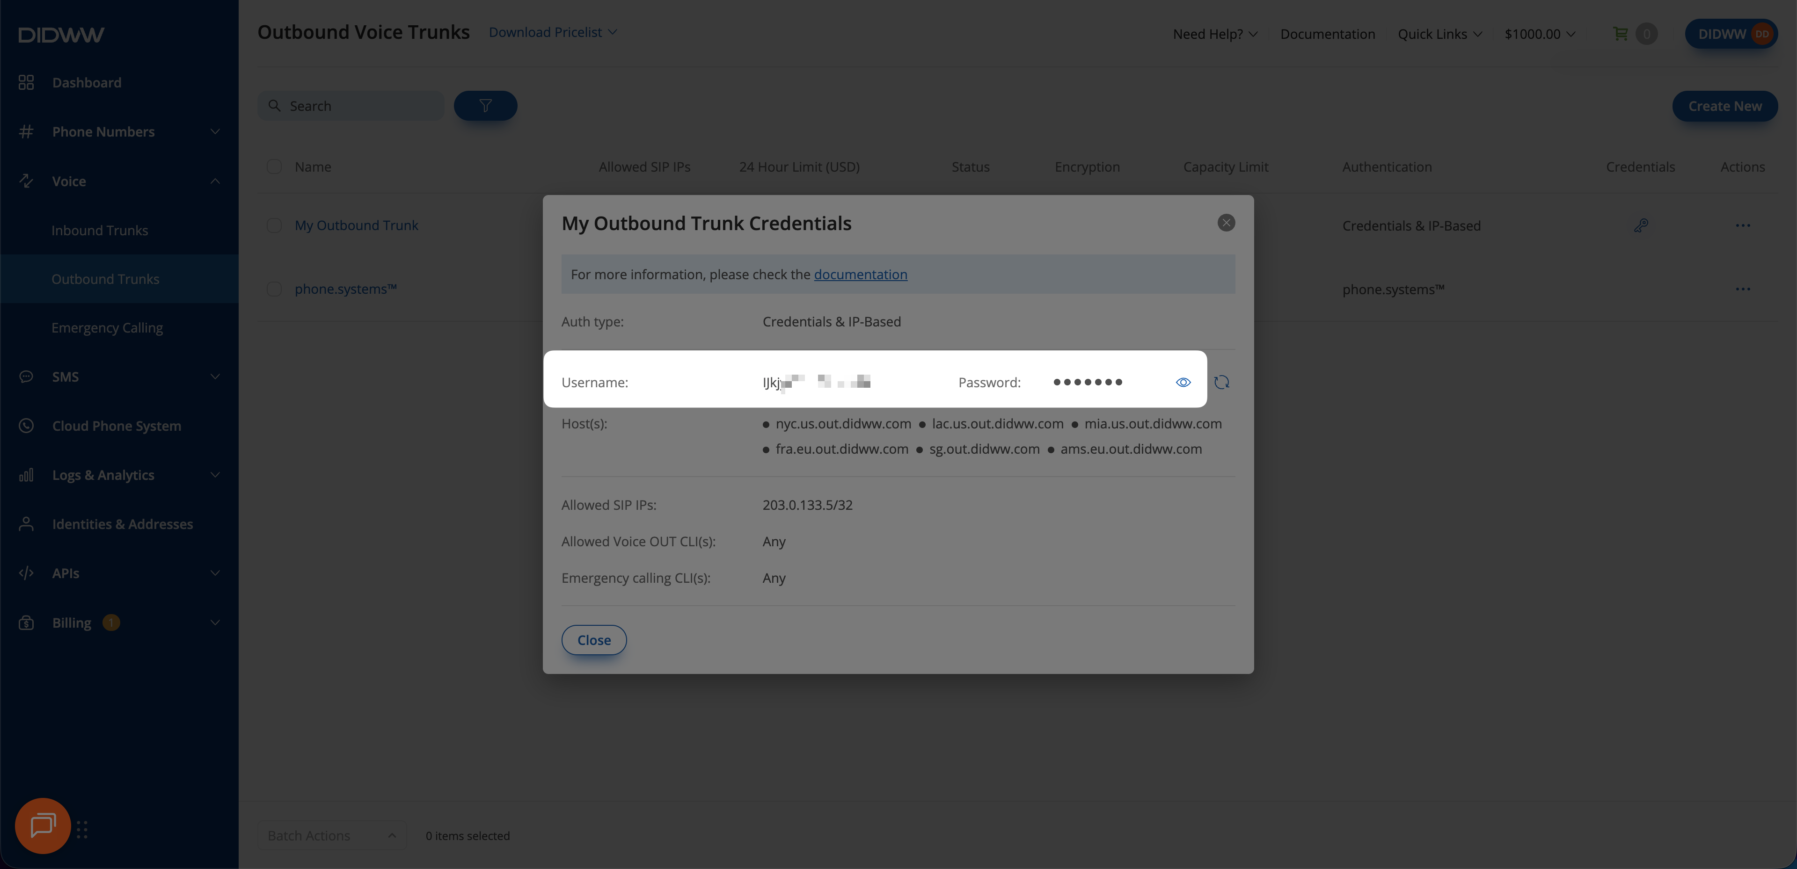Click the sg.out.didww.com host

(x=984, y=449)
